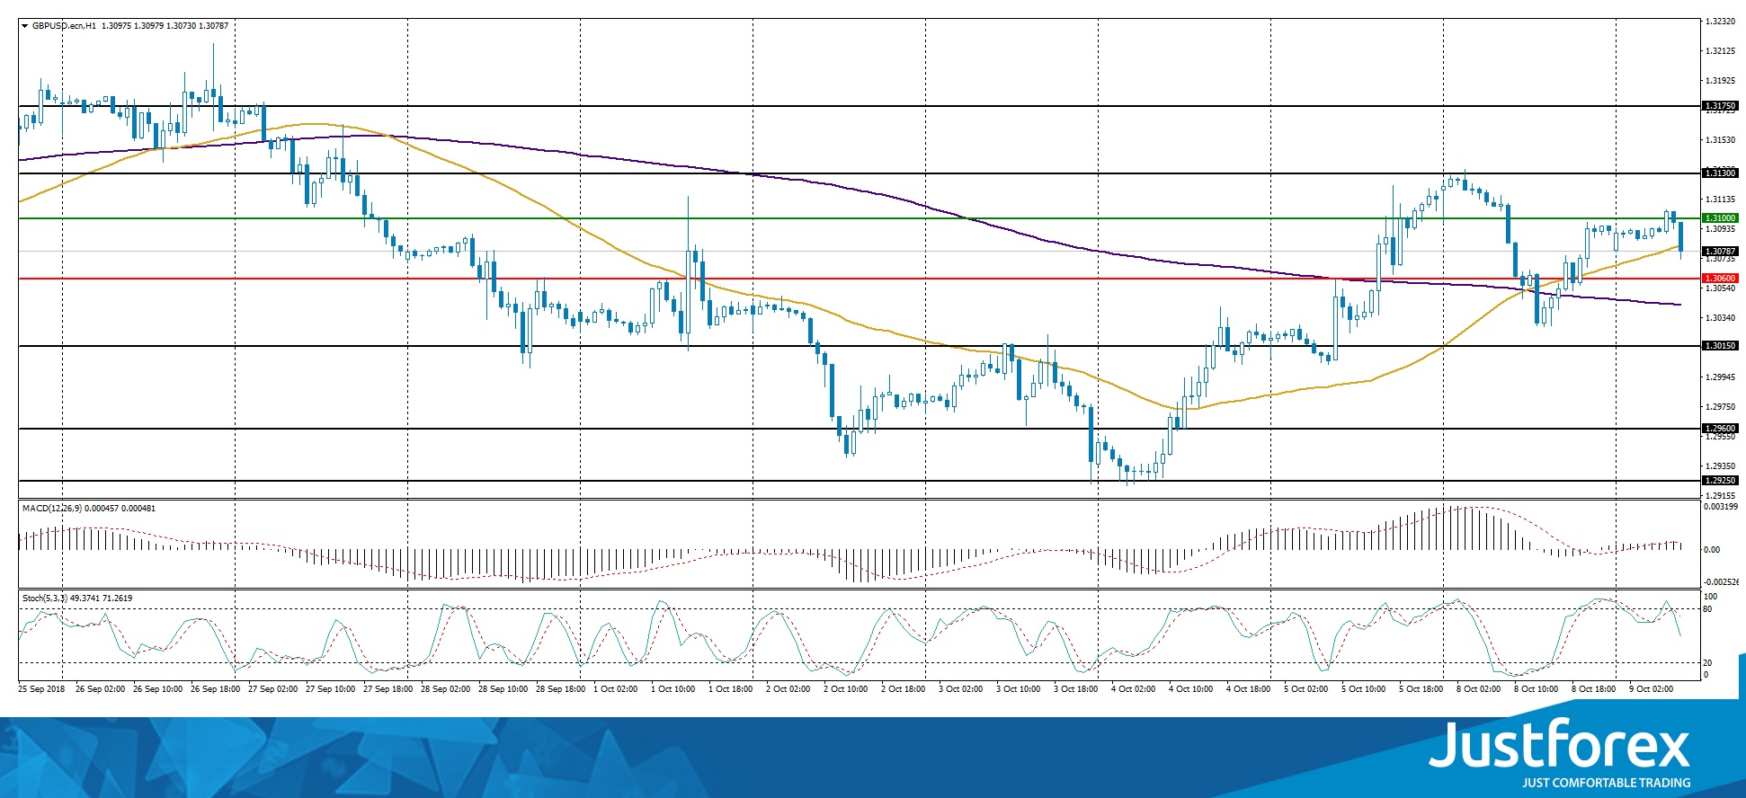Click the 1 Oct 02:00 time label

[616, 689]
